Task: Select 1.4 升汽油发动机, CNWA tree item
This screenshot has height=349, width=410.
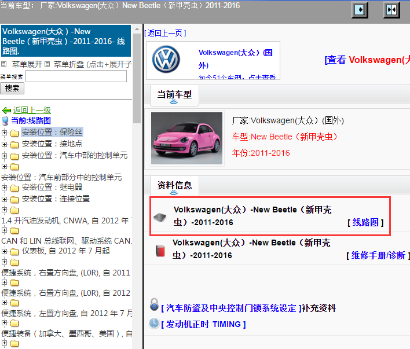Action: (67, 221)
